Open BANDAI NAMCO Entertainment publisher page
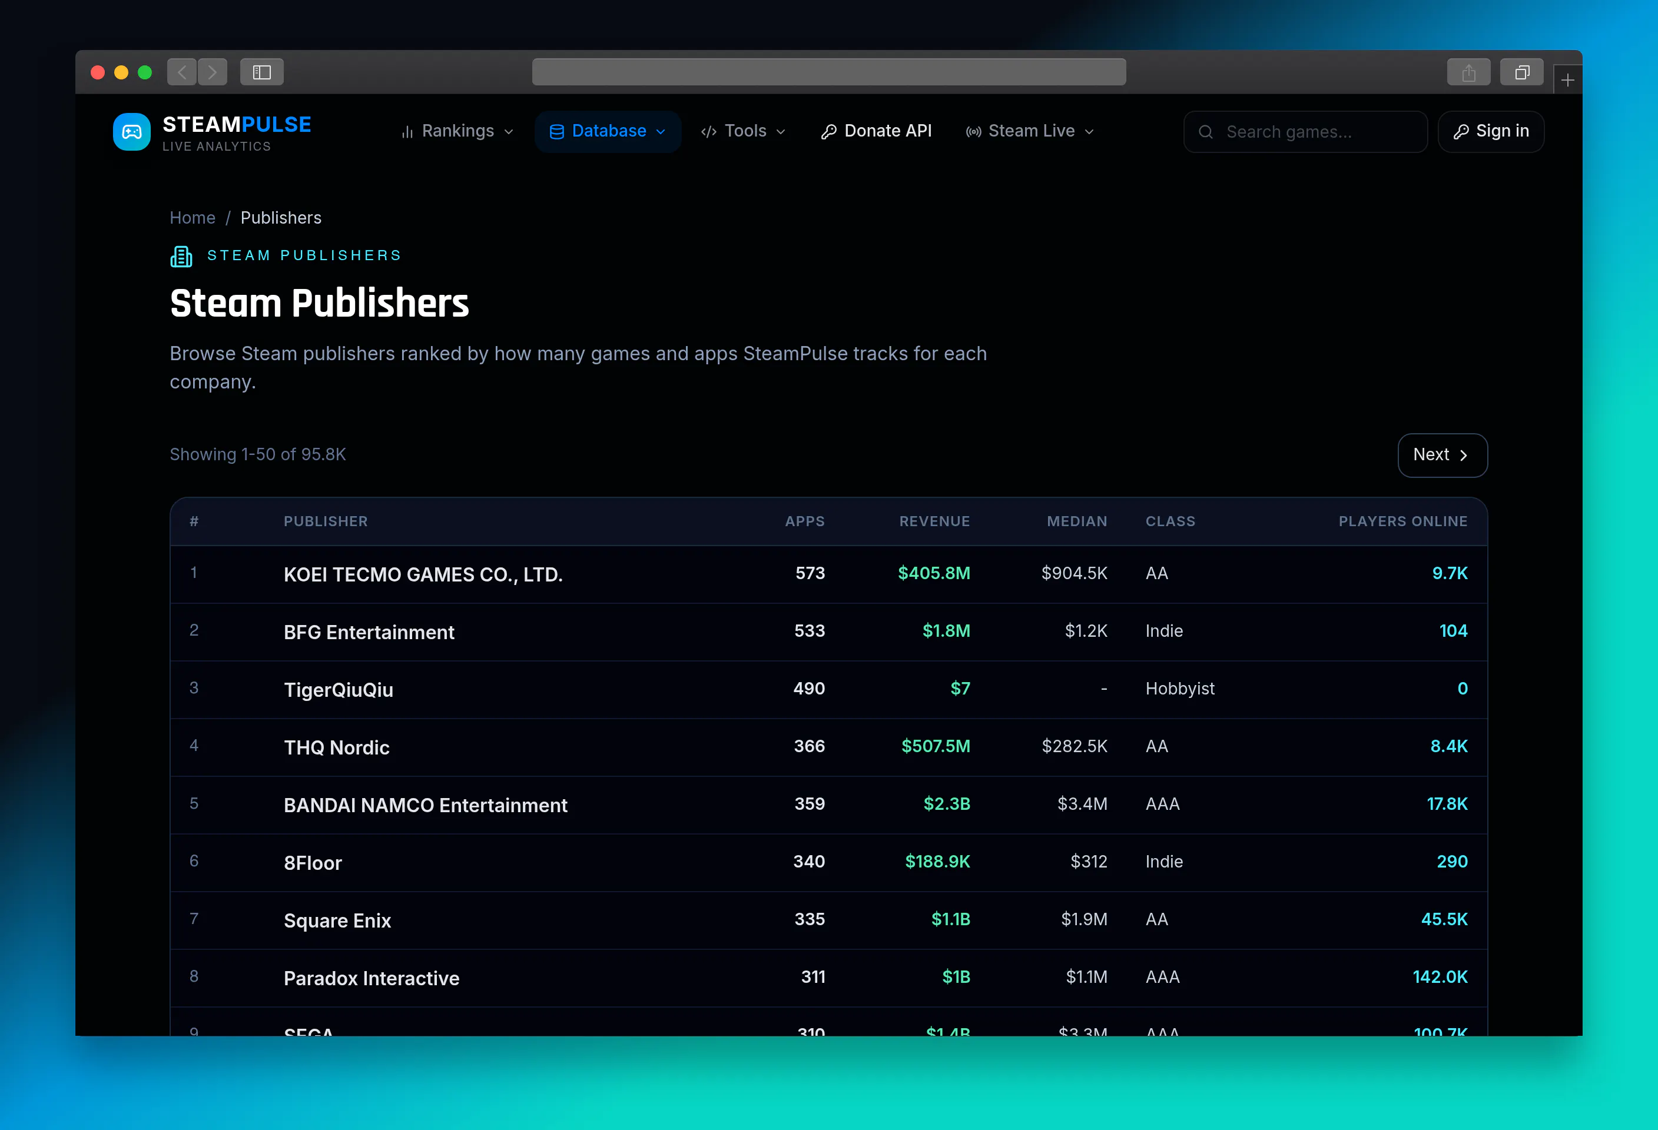 tap(425, 805)
